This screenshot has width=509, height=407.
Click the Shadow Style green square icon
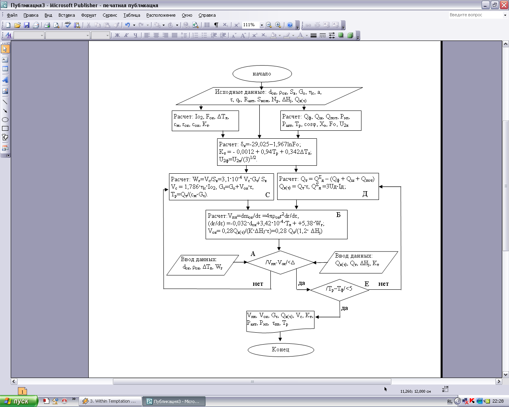click(341, 35)
